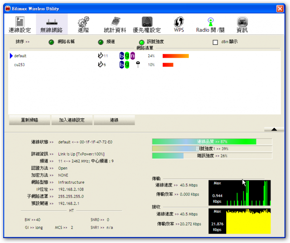Click the 'n' mode badge on default row
Image resolution: width=290 pixels, height=243 pixels.
[133, 56]
